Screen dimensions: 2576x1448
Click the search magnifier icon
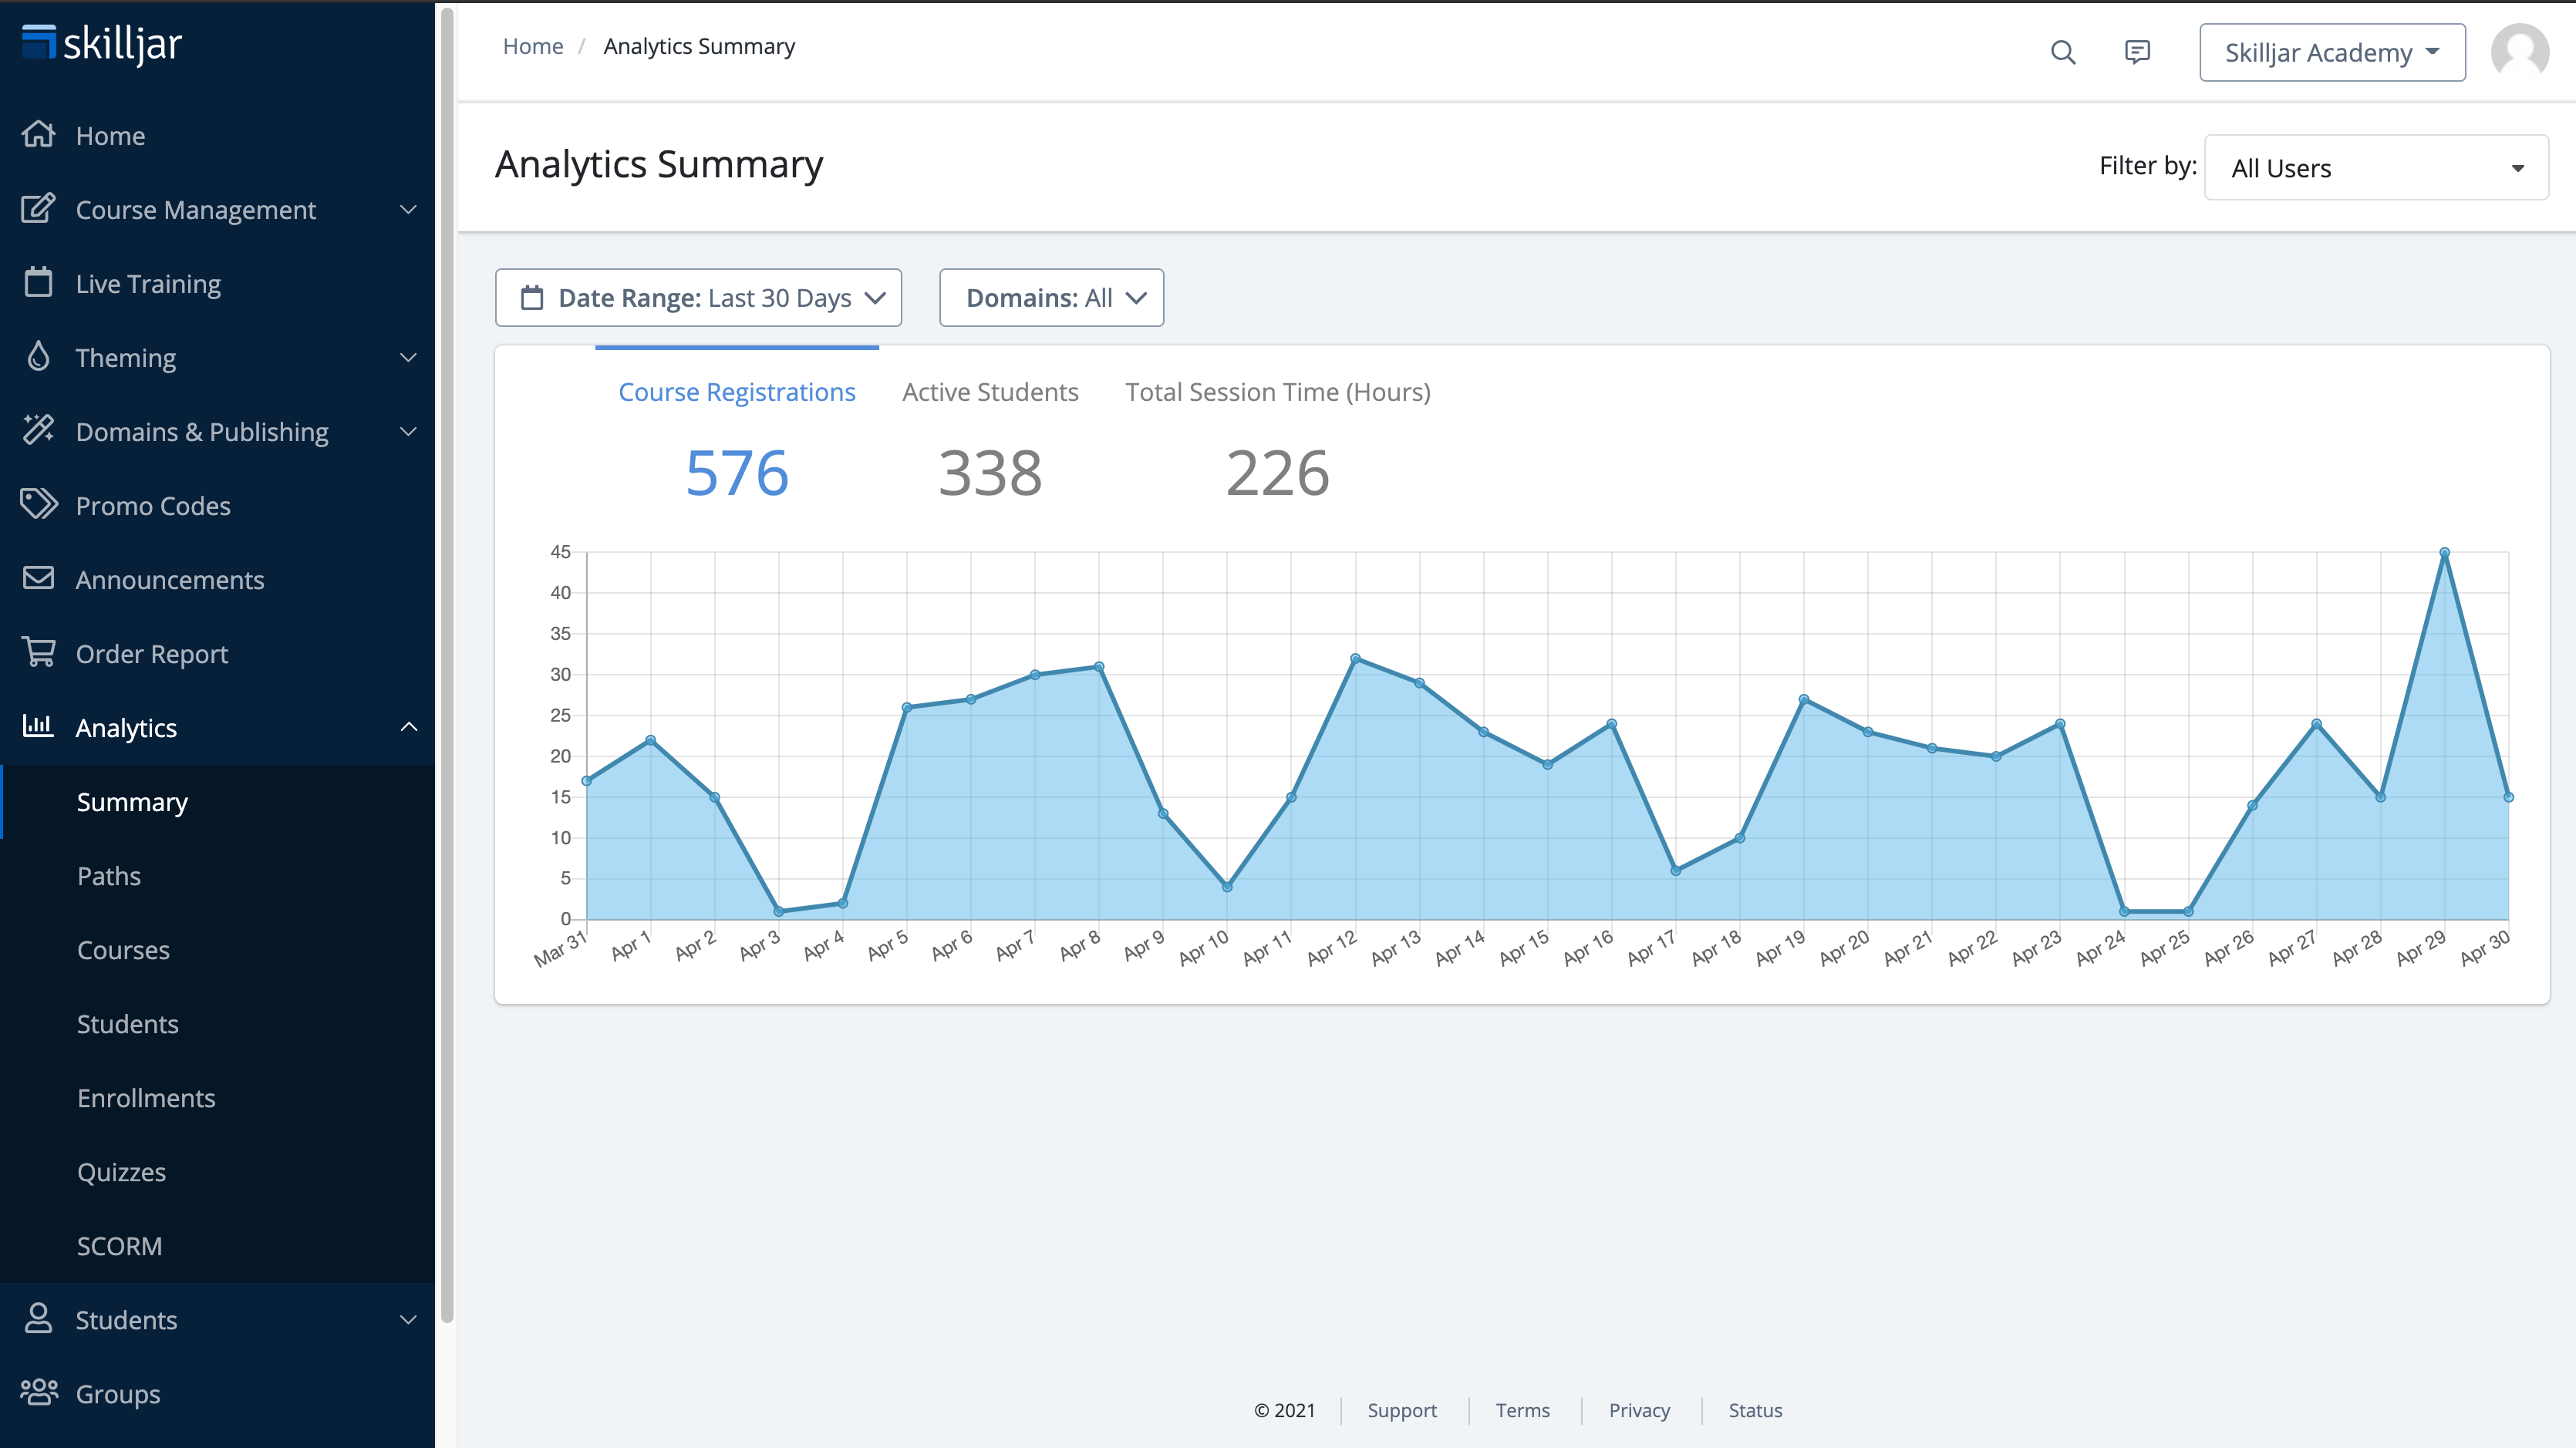click(2063, 52)
